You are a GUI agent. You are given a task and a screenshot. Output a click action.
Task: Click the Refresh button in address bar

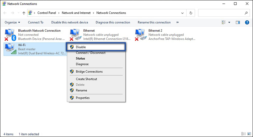coord(191,13)
